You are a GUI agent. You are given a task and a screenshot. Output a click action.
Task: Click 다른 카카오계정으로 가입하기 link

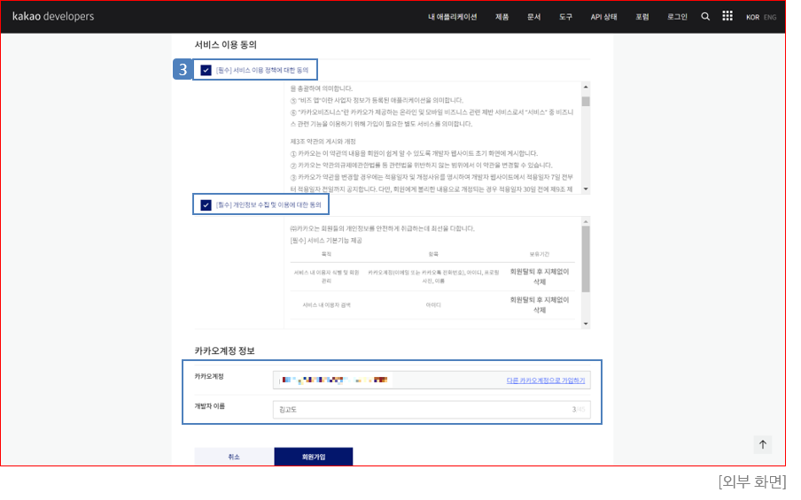[x=545, y=380]
